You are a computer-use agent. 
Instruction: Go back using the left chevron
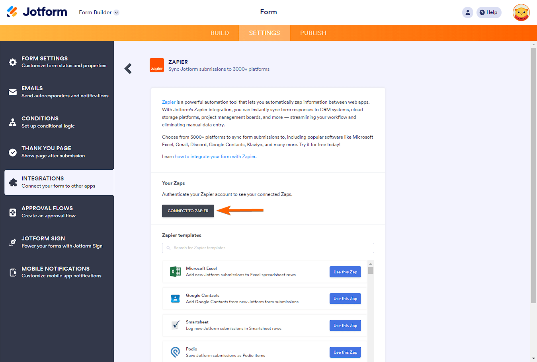pos(128,69)
